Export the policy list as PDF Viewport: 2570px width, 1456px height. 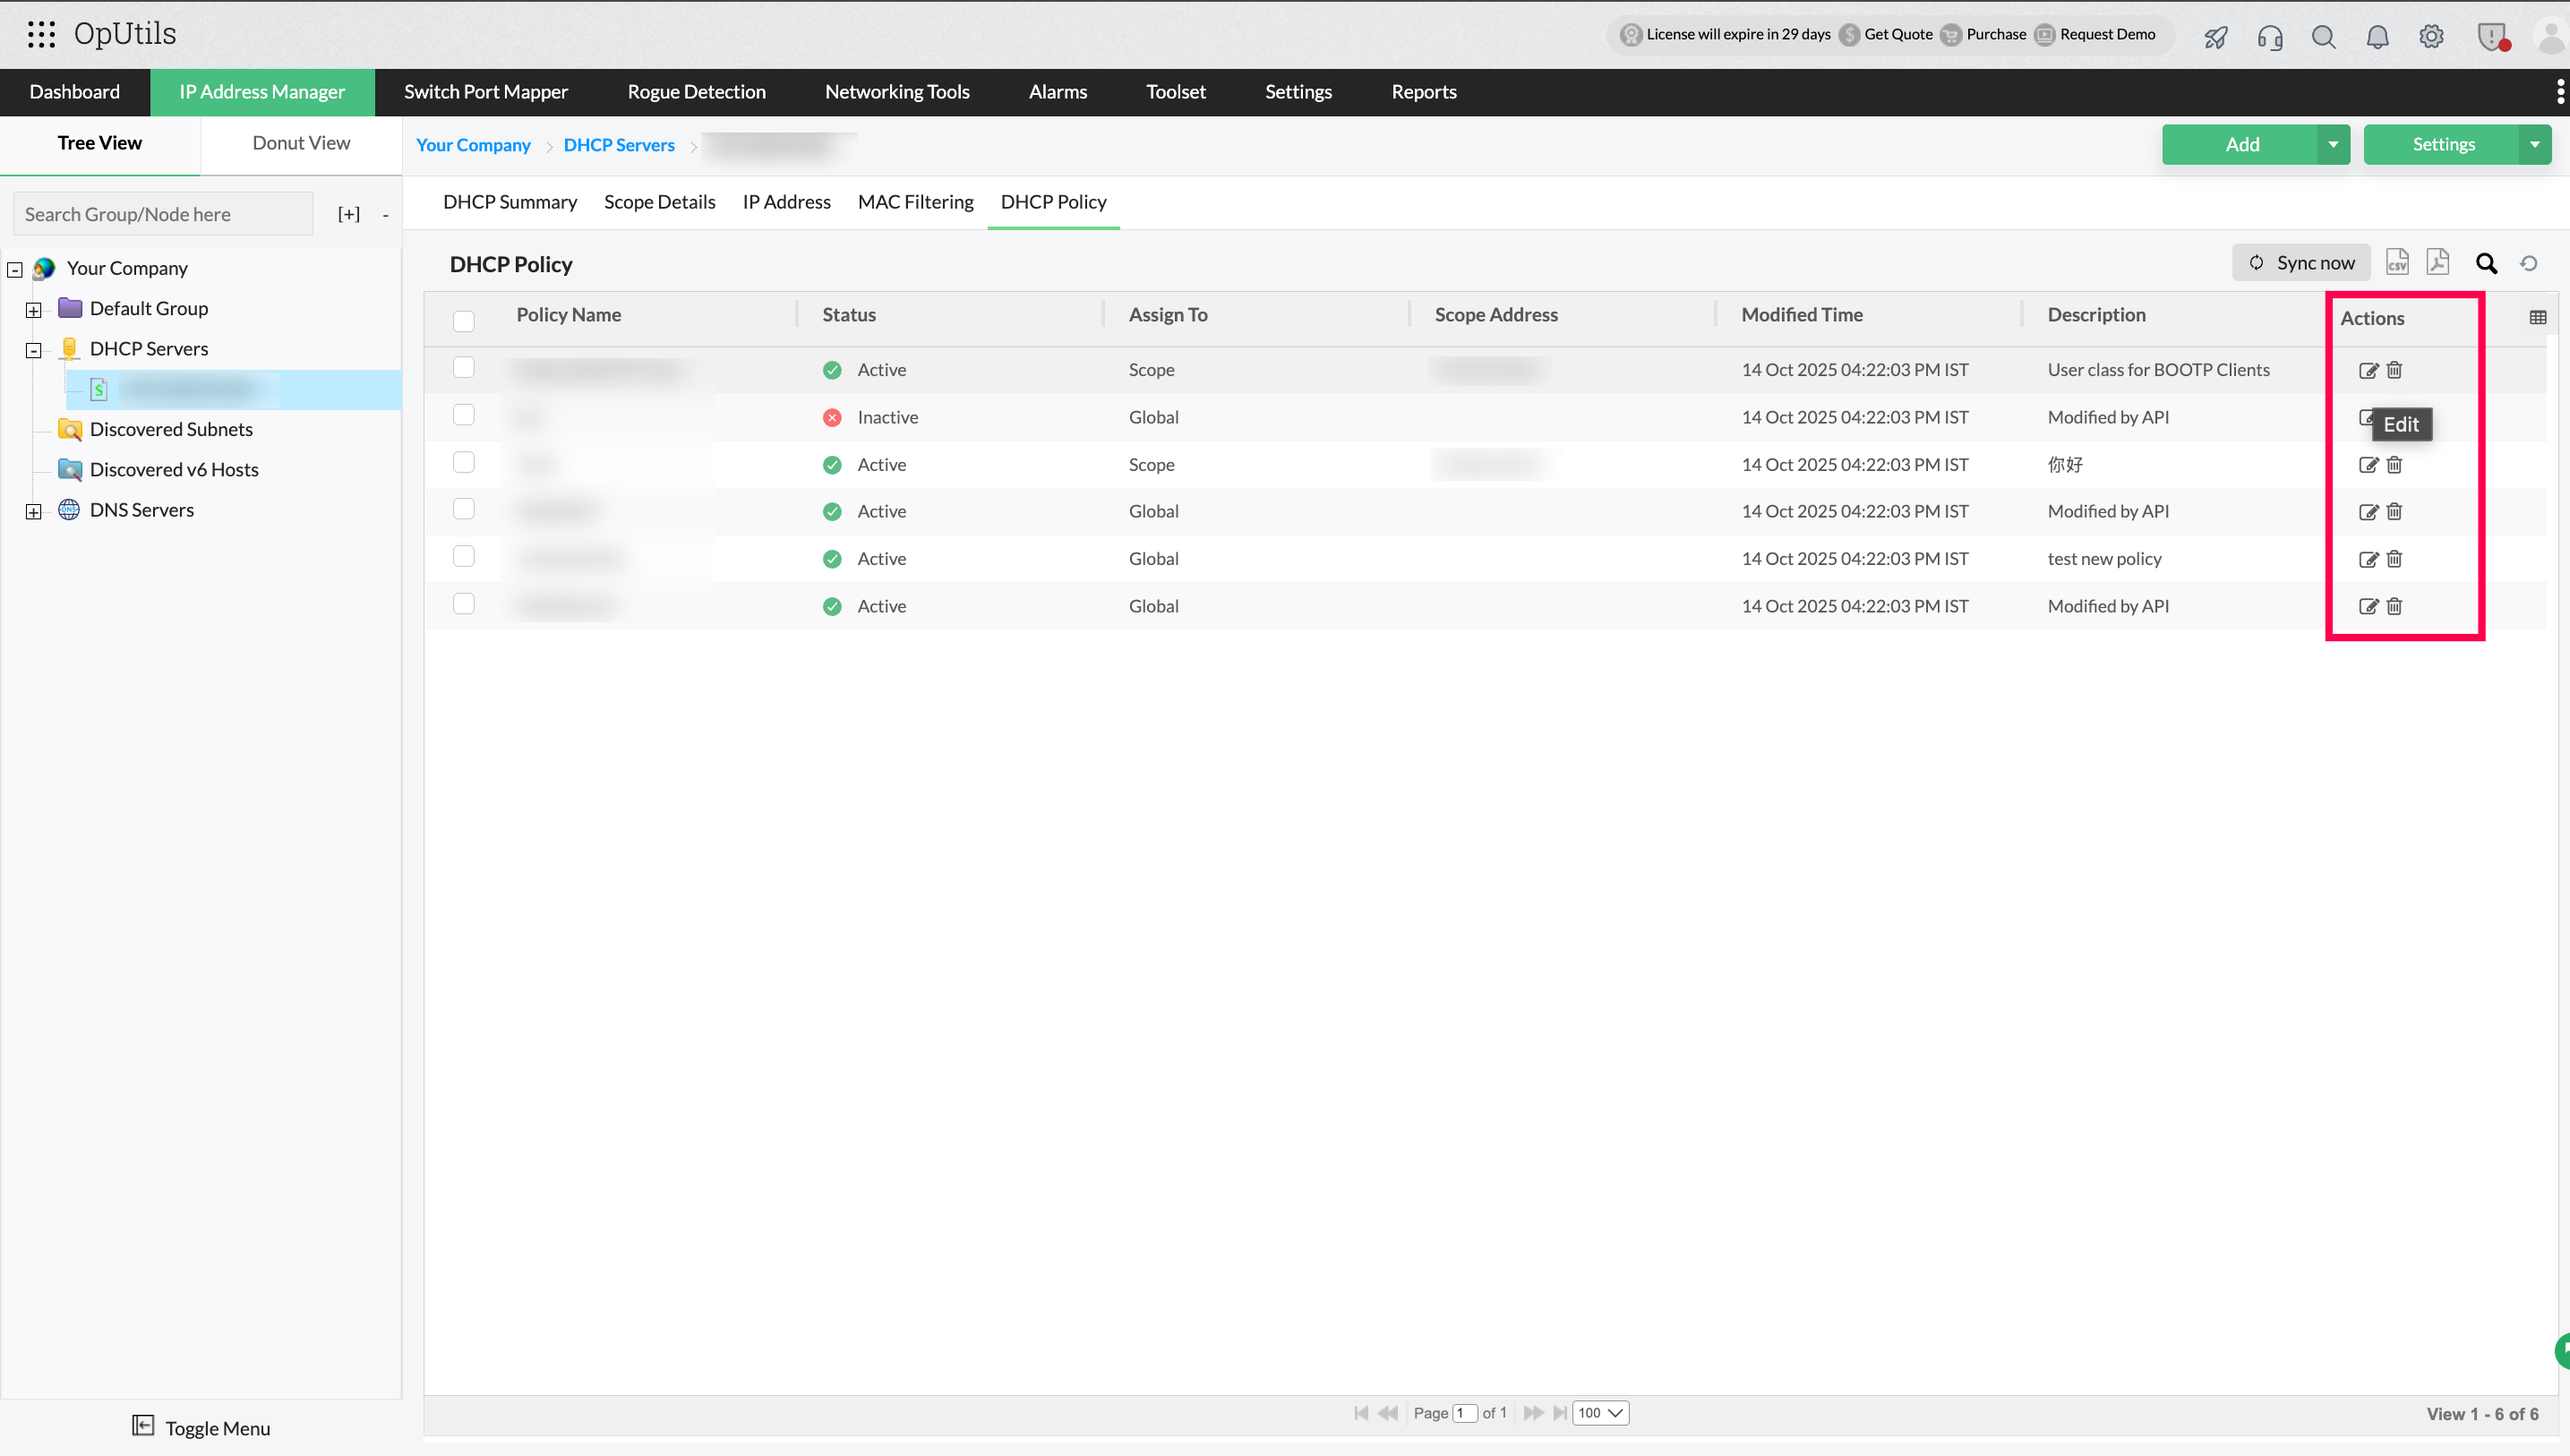pyautogui.click(x=2437, y=263)
